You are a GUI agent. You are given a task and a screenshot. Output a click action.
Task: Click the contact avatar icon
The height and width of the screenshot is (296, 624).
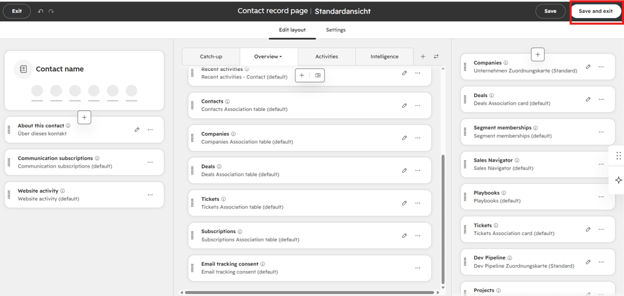pyautogui.click(x=23, y=69)
